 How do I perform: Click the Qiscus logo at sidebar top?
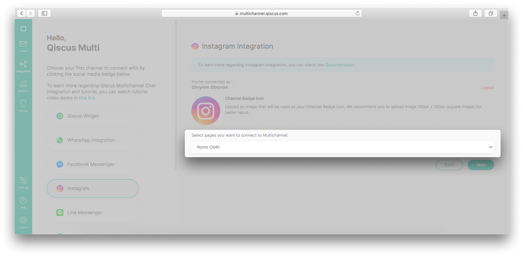coord(23,28)
